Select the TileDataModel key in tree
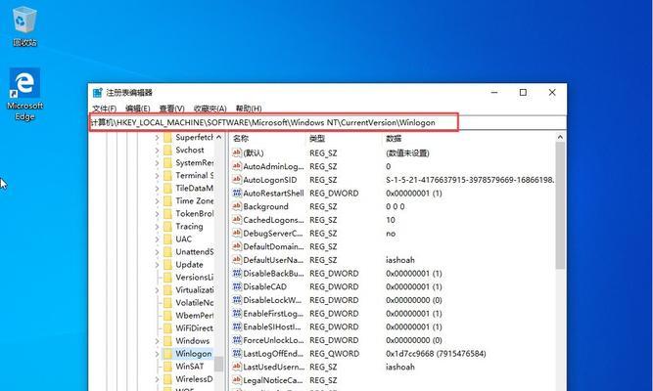The width and height of the screenshot is (653, 391). click(x=194, y=188)
